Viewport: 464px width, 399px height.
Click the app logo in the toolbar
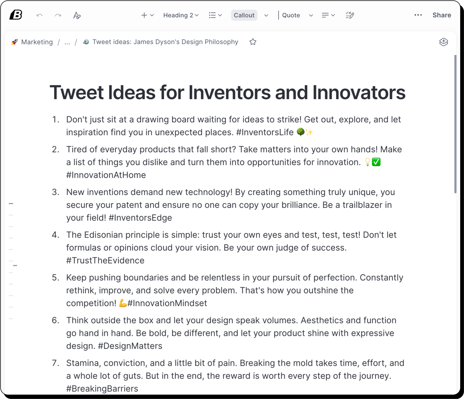(x=15, y=15)
